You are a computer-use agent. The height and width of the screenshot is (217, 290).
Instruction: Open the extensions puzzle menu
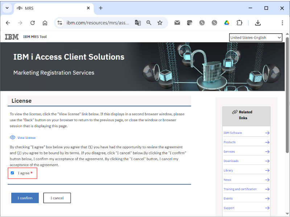pyautogui.click(x=239, y=23)
